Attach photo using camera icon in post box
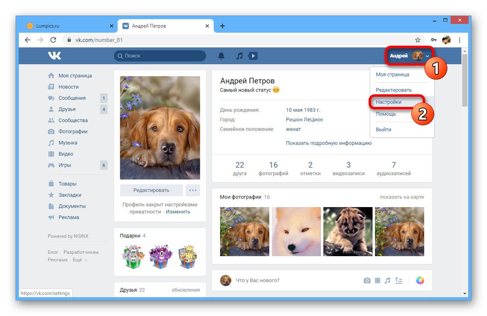487x316 pixels. pos(367,281)
